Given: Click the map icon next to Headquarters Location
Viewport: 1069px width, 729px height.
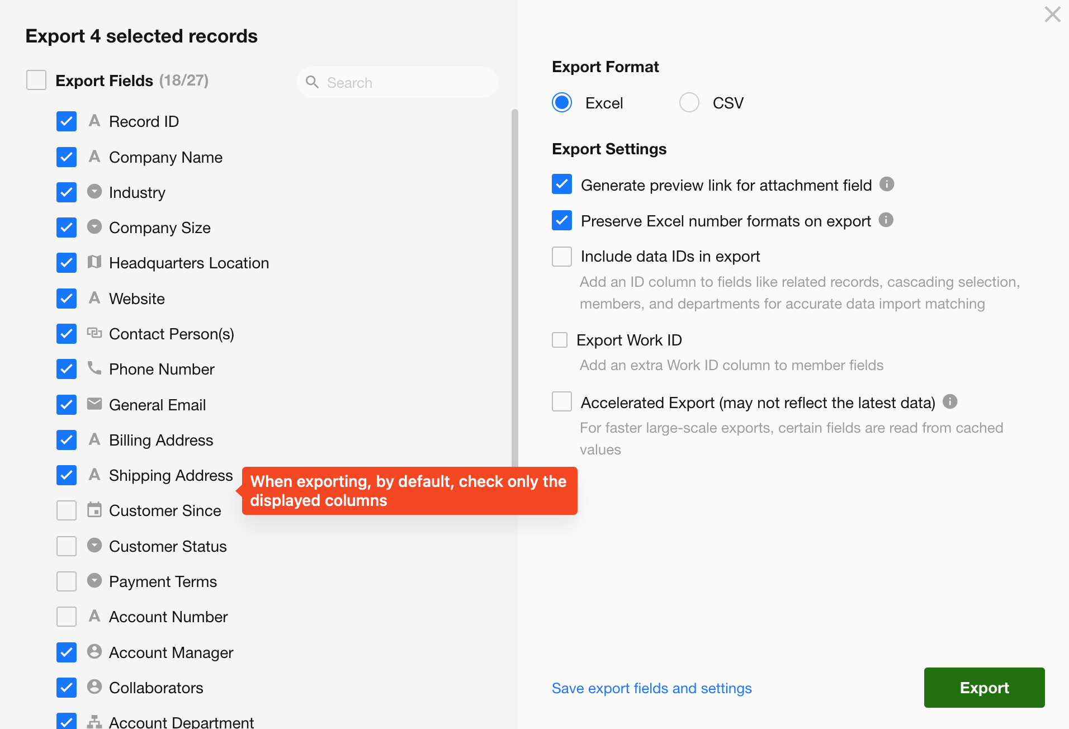Looking at the screenshot, I should click(94, 262).
